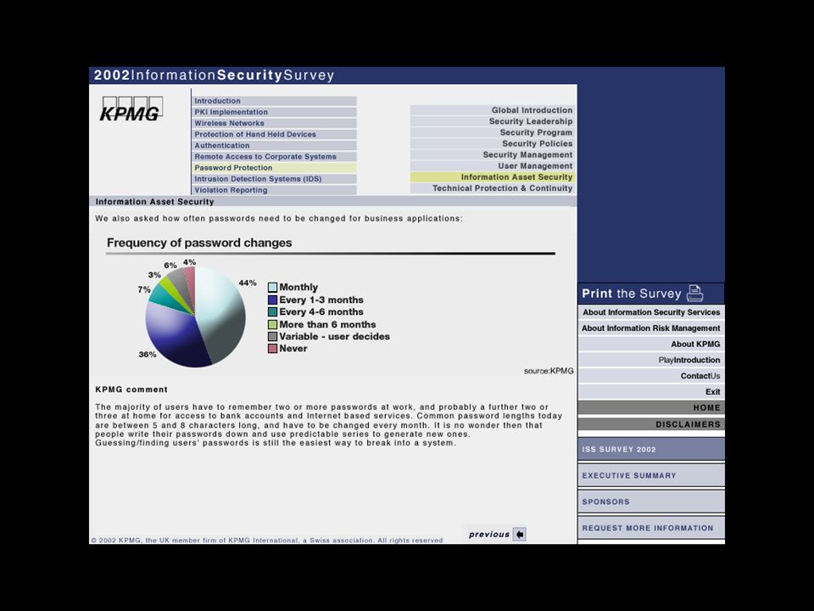
Task: Open the Authentication topic
Action: 274,145
